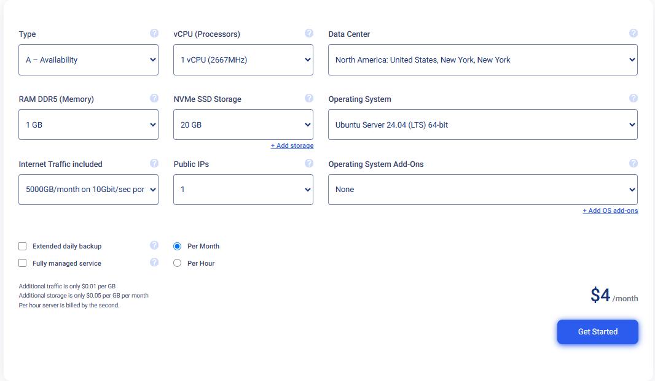
Task: Show help for Internet Traffic included
Action: click(x=154, y=163)
